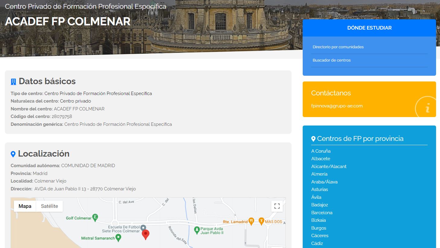
Task: Click the ACADEF FP COLMENAR page title
Action: pos(68,21)
